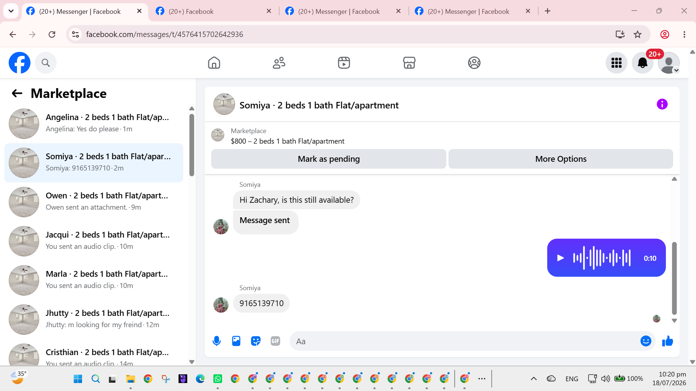Open the Friends icon in top navigation
Image resolution: width=696 pixels, height=391 pixels.
click(x=279, y=63)
